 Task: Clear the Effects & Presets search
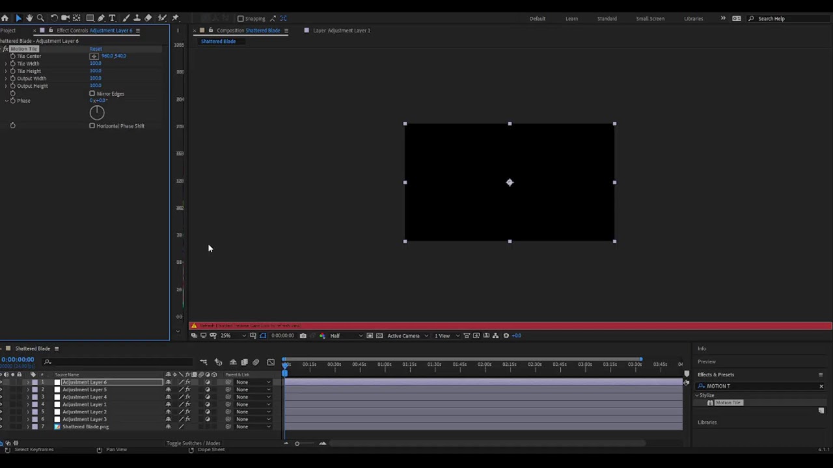821,386
